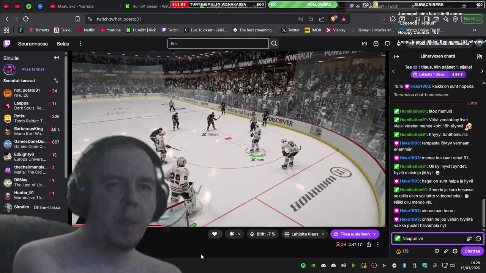Open Selaa in Twitch navigation
Image resolution: width=486 pixels, height=273 pixels.
[x=63, y=44]
